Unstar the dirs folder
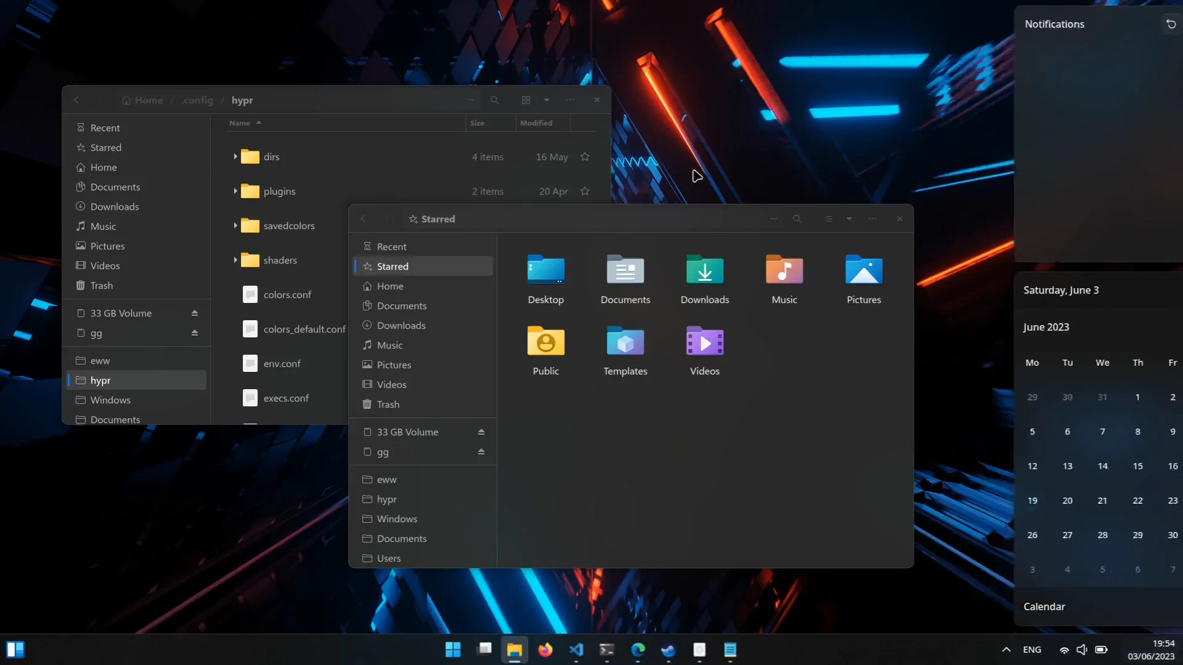 pyautogui.click(x=585, y=157)
